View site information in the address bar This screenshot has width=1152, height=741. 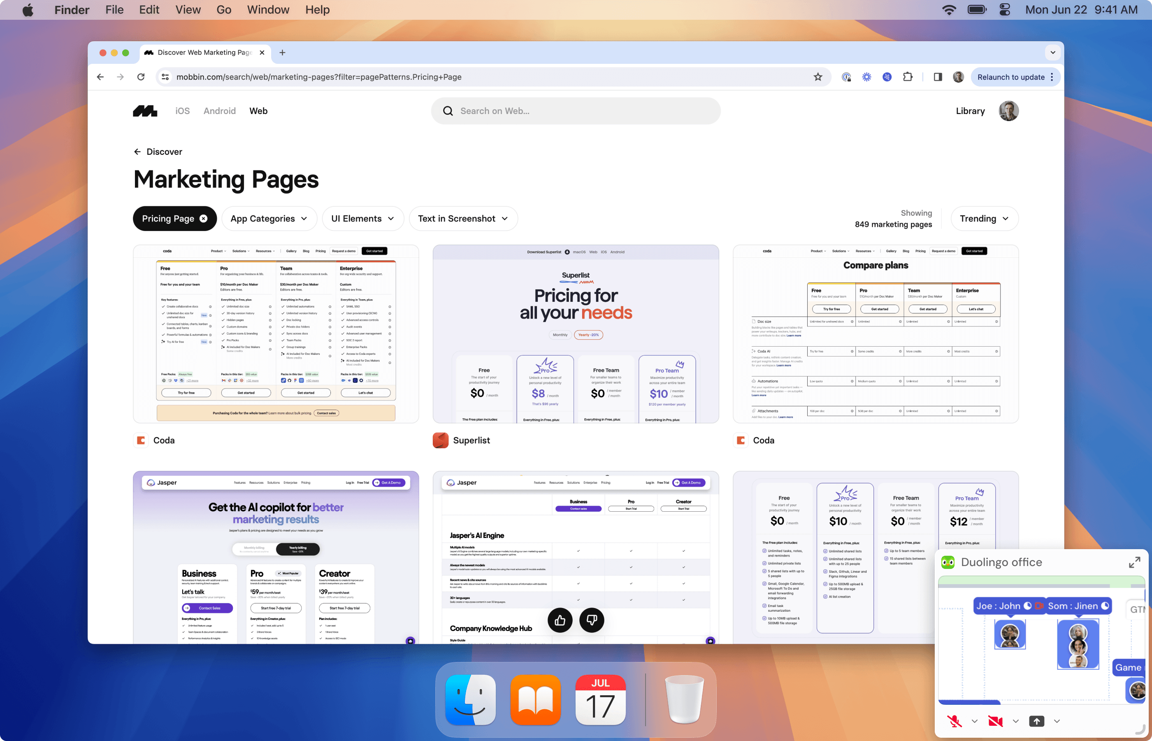[165, 77]
